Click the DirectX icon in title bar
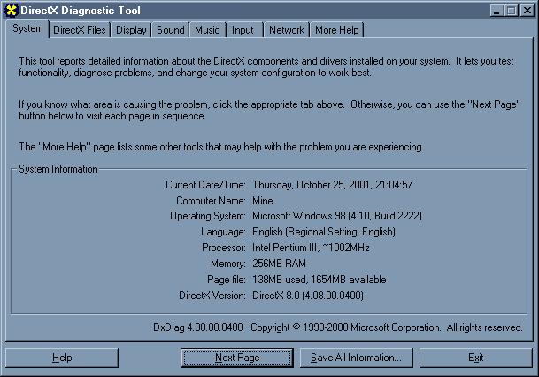Viewport: 539px width, 377px height. coord(12,10)
